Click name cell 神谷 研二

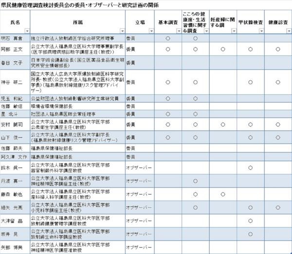point(15,82)
